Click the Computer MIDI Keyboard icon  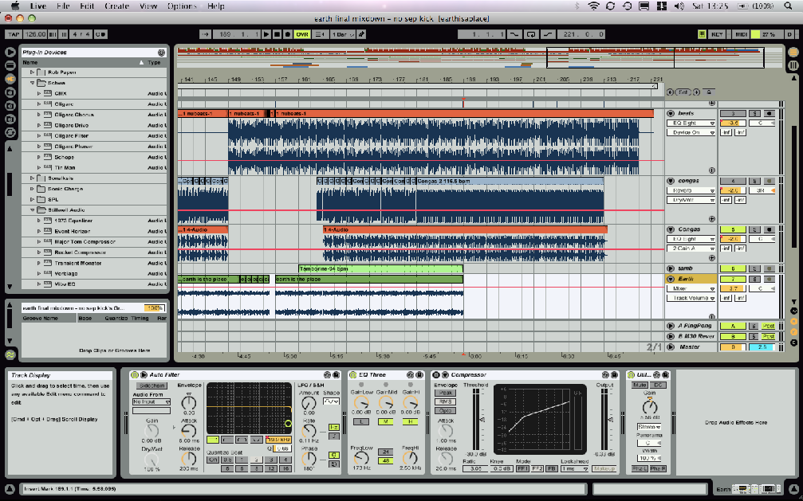[x=702, y=34]
